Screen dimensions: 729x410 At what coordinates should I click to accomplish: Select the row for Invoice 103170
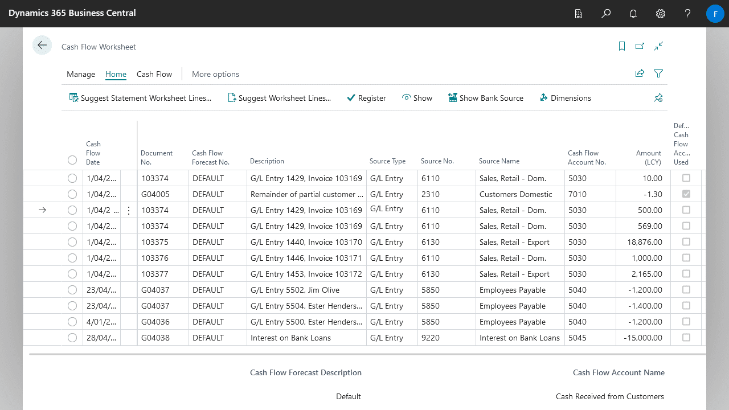72,242
